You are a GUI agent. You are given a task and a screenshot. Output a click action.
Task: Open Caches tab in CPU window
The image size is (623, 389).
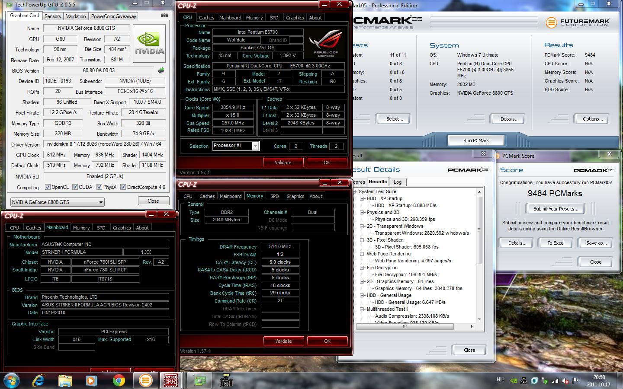tap(206, 18)
